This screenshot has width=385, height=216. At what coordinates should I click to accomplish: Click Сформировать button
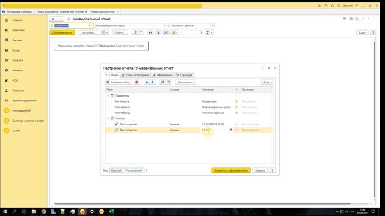pos(62,32)
